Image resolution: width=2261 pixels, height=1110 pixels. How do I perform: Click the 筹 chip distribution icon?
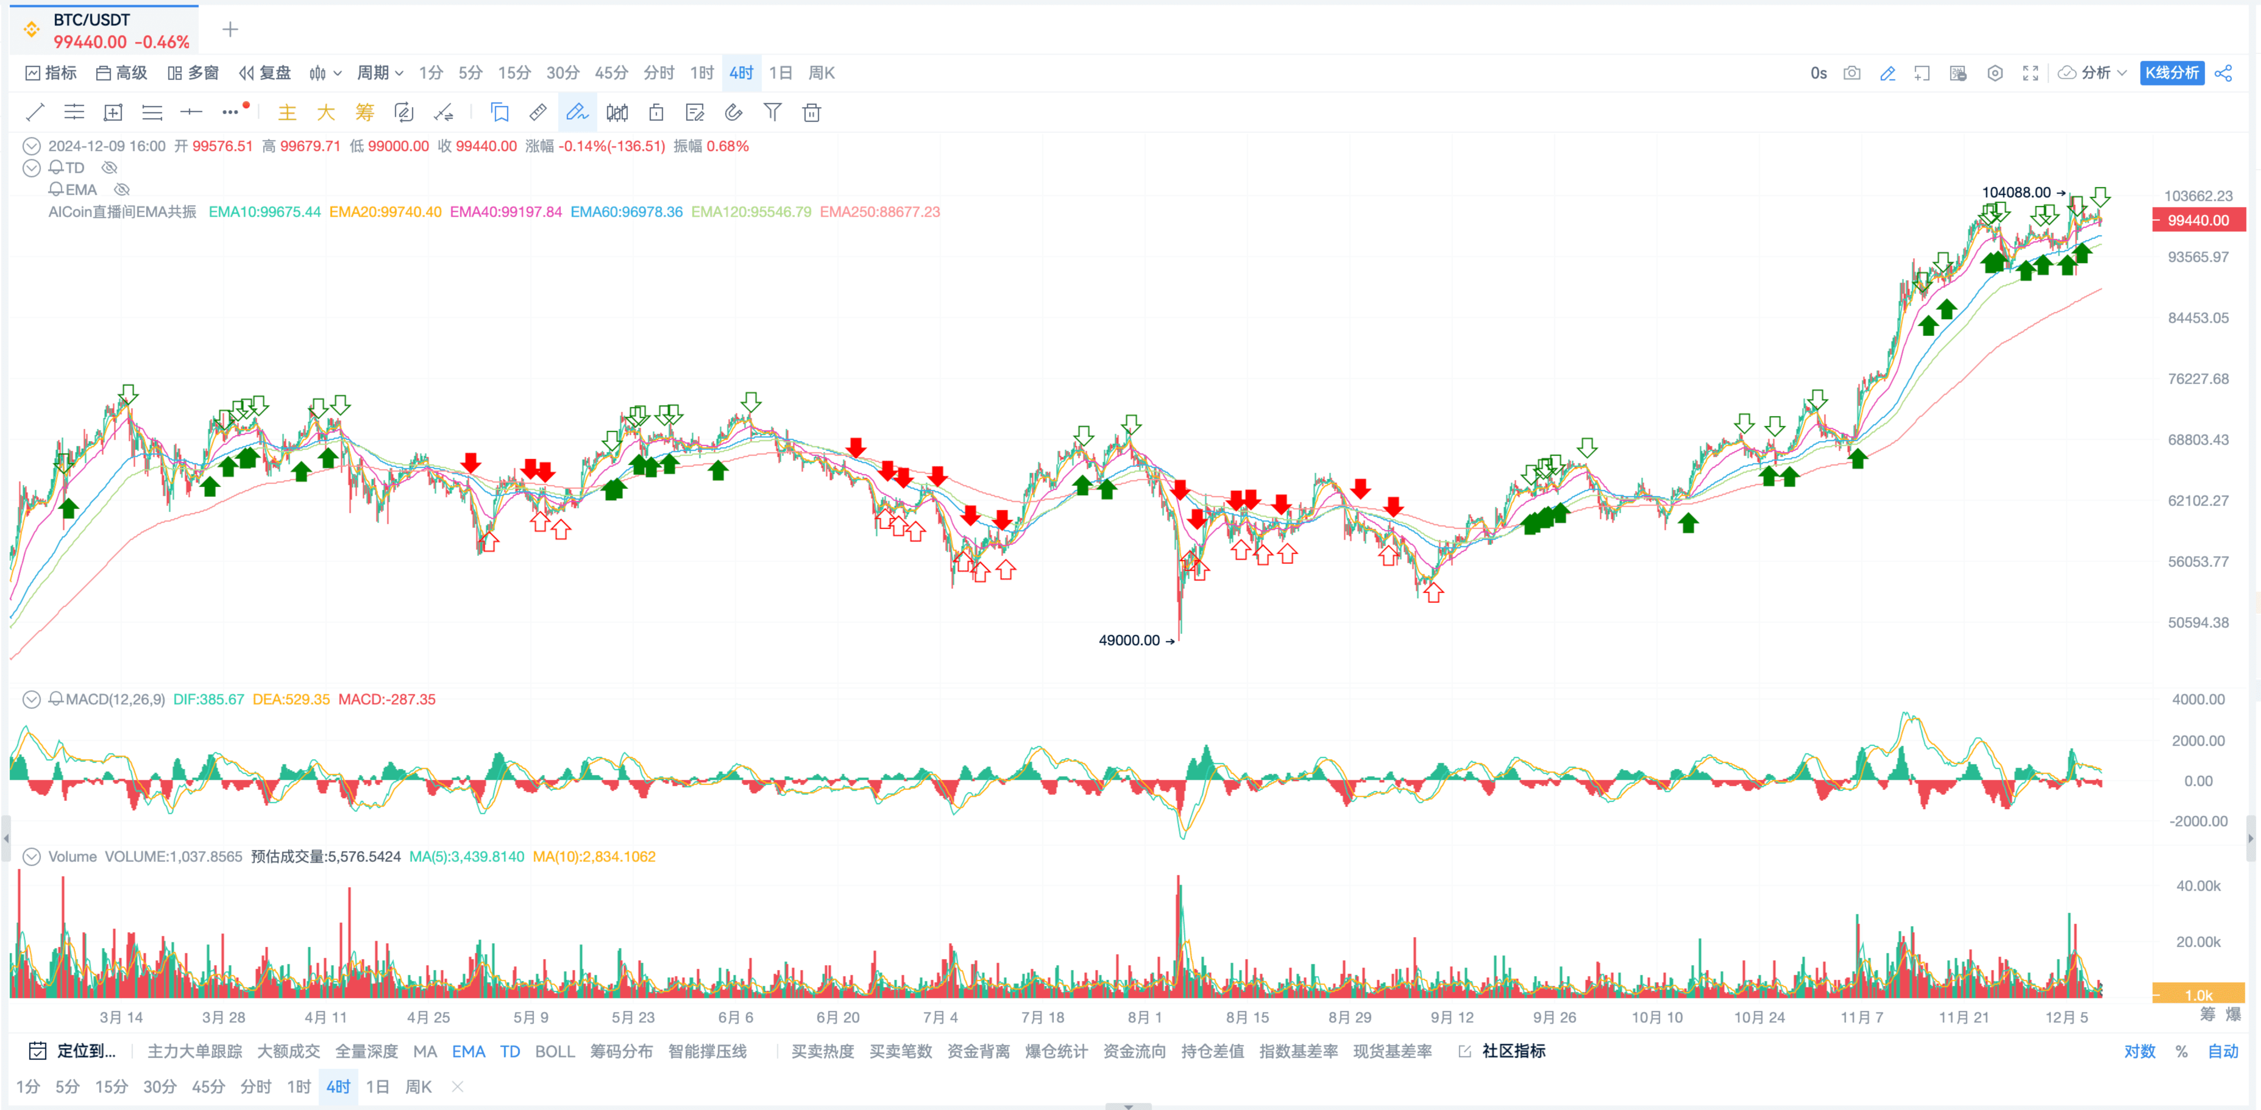(364, 112)
